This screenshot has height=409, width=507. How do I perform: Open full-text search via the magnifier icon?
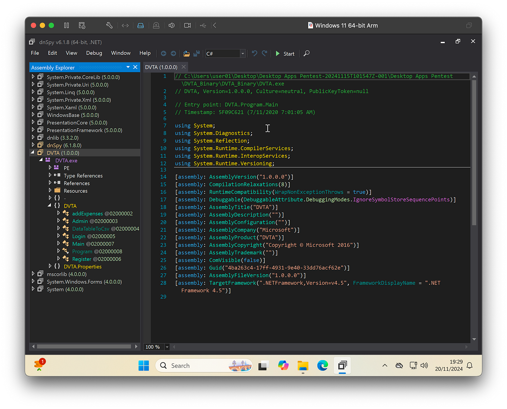tap(306, 53)
